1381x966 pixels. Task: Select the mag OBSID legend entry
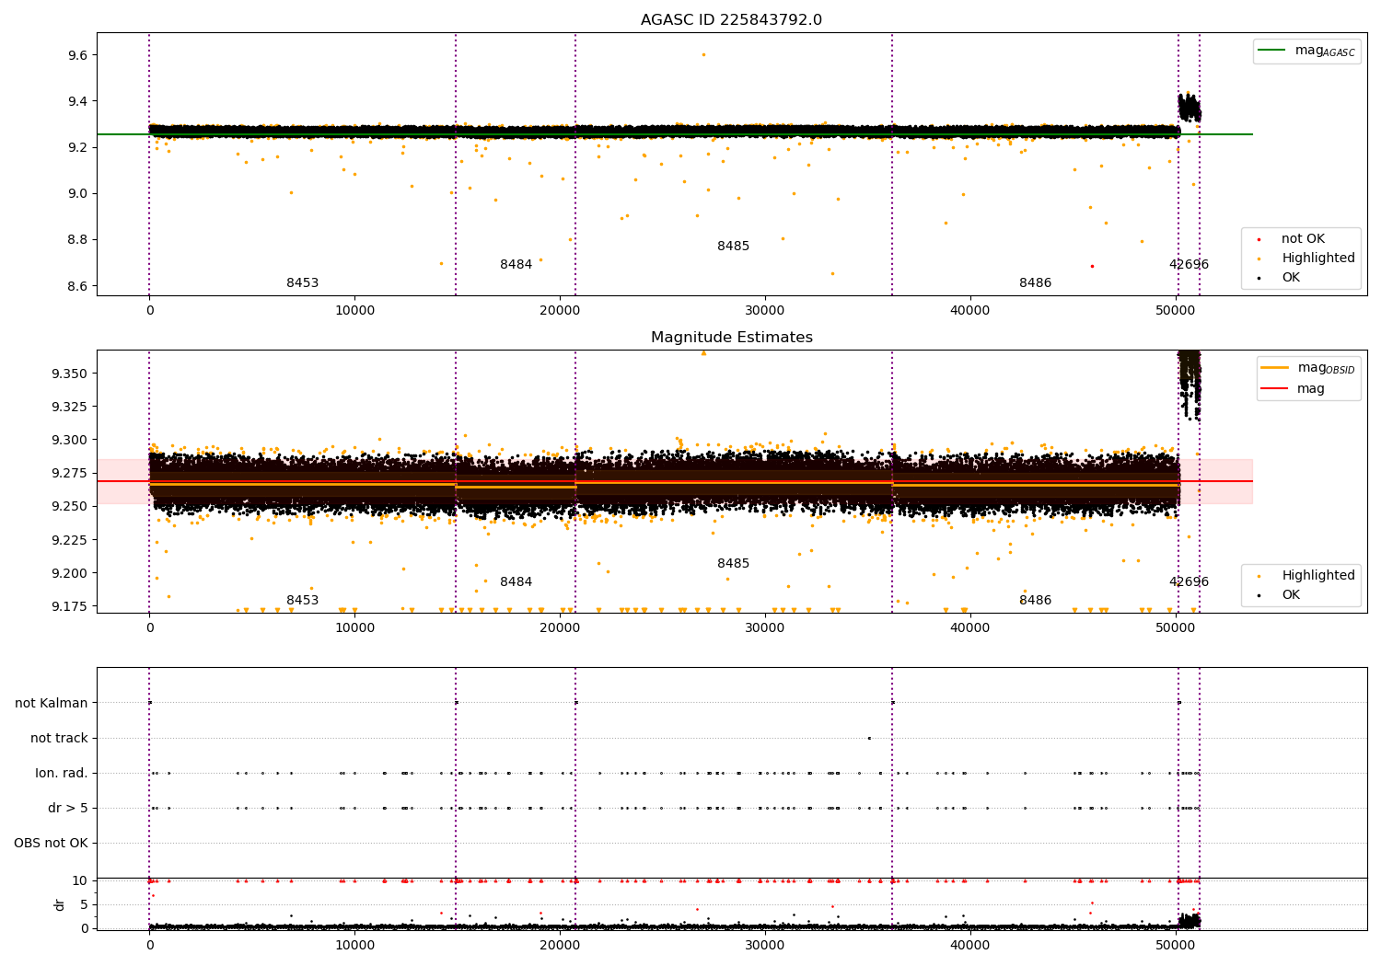[1308, 368]
